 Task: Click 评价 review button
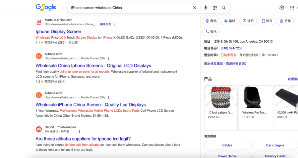248,21
